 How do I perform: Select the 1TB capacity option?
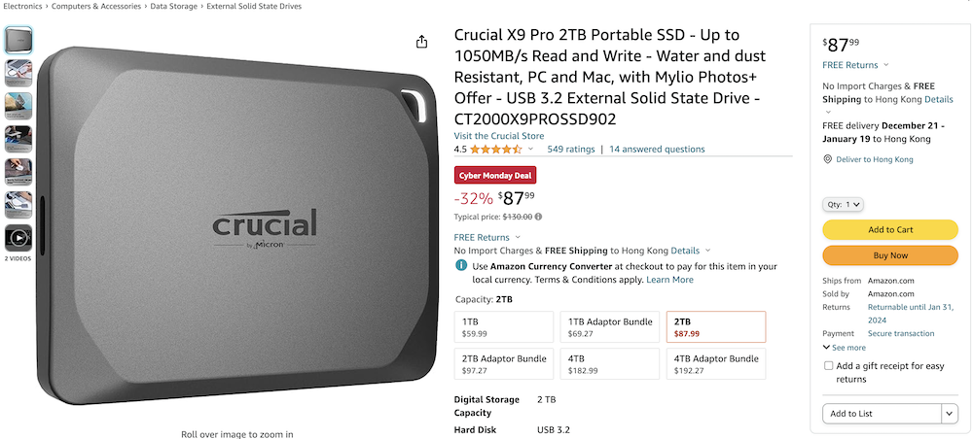pos(504,327)
